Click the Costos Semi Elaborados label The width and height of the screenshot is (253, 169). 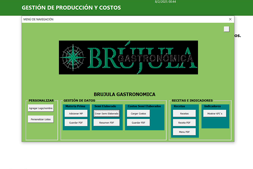145,106
